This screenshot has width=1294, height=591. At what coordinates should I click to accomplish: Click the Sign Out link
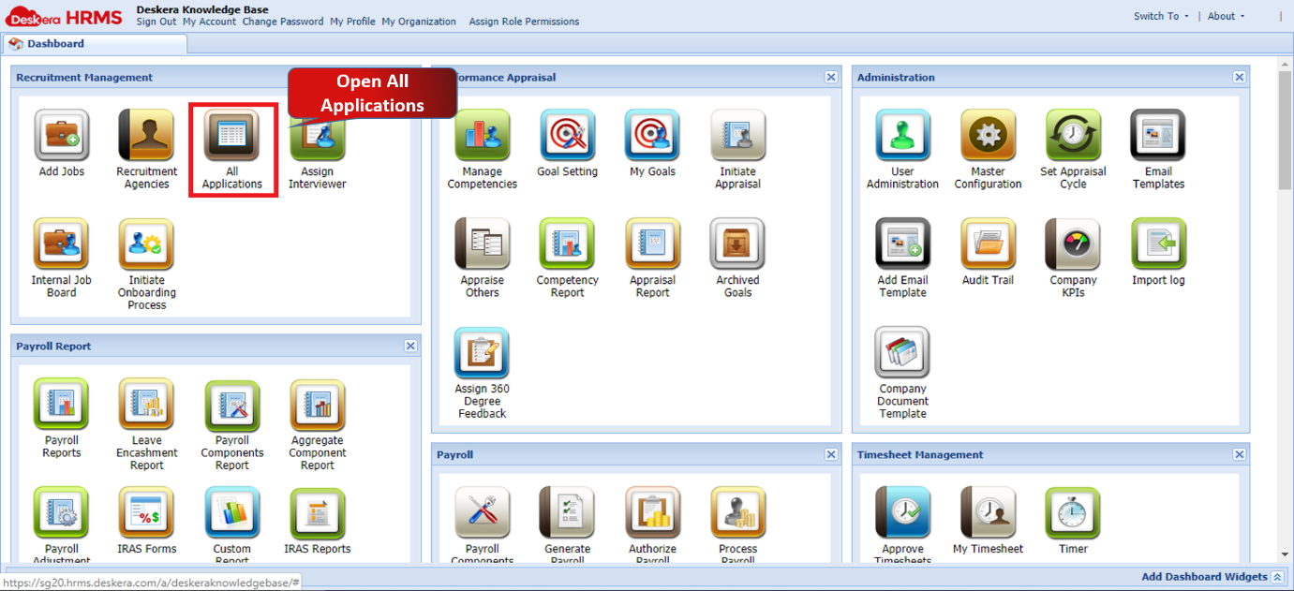(156, 22)
